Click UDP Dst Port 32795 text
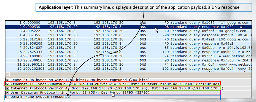This screenshot has height=102, width=256. pyautogui.click(x=125, y=92)
